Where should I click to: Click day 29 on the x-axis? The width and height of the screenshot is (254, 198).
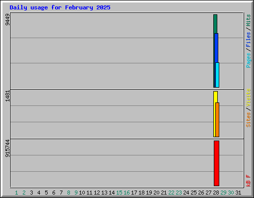[x=223, y=193]
